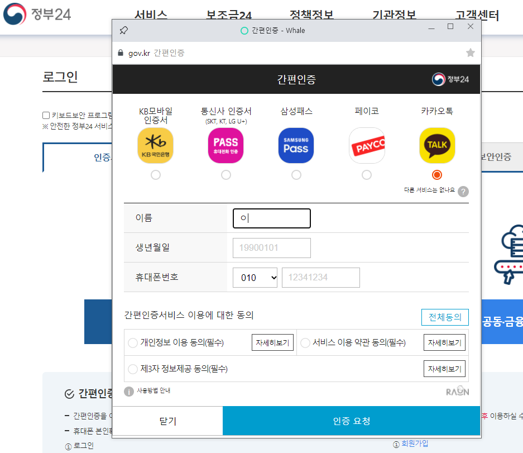Bookmark page with the star icon

(x=471, y=53)
